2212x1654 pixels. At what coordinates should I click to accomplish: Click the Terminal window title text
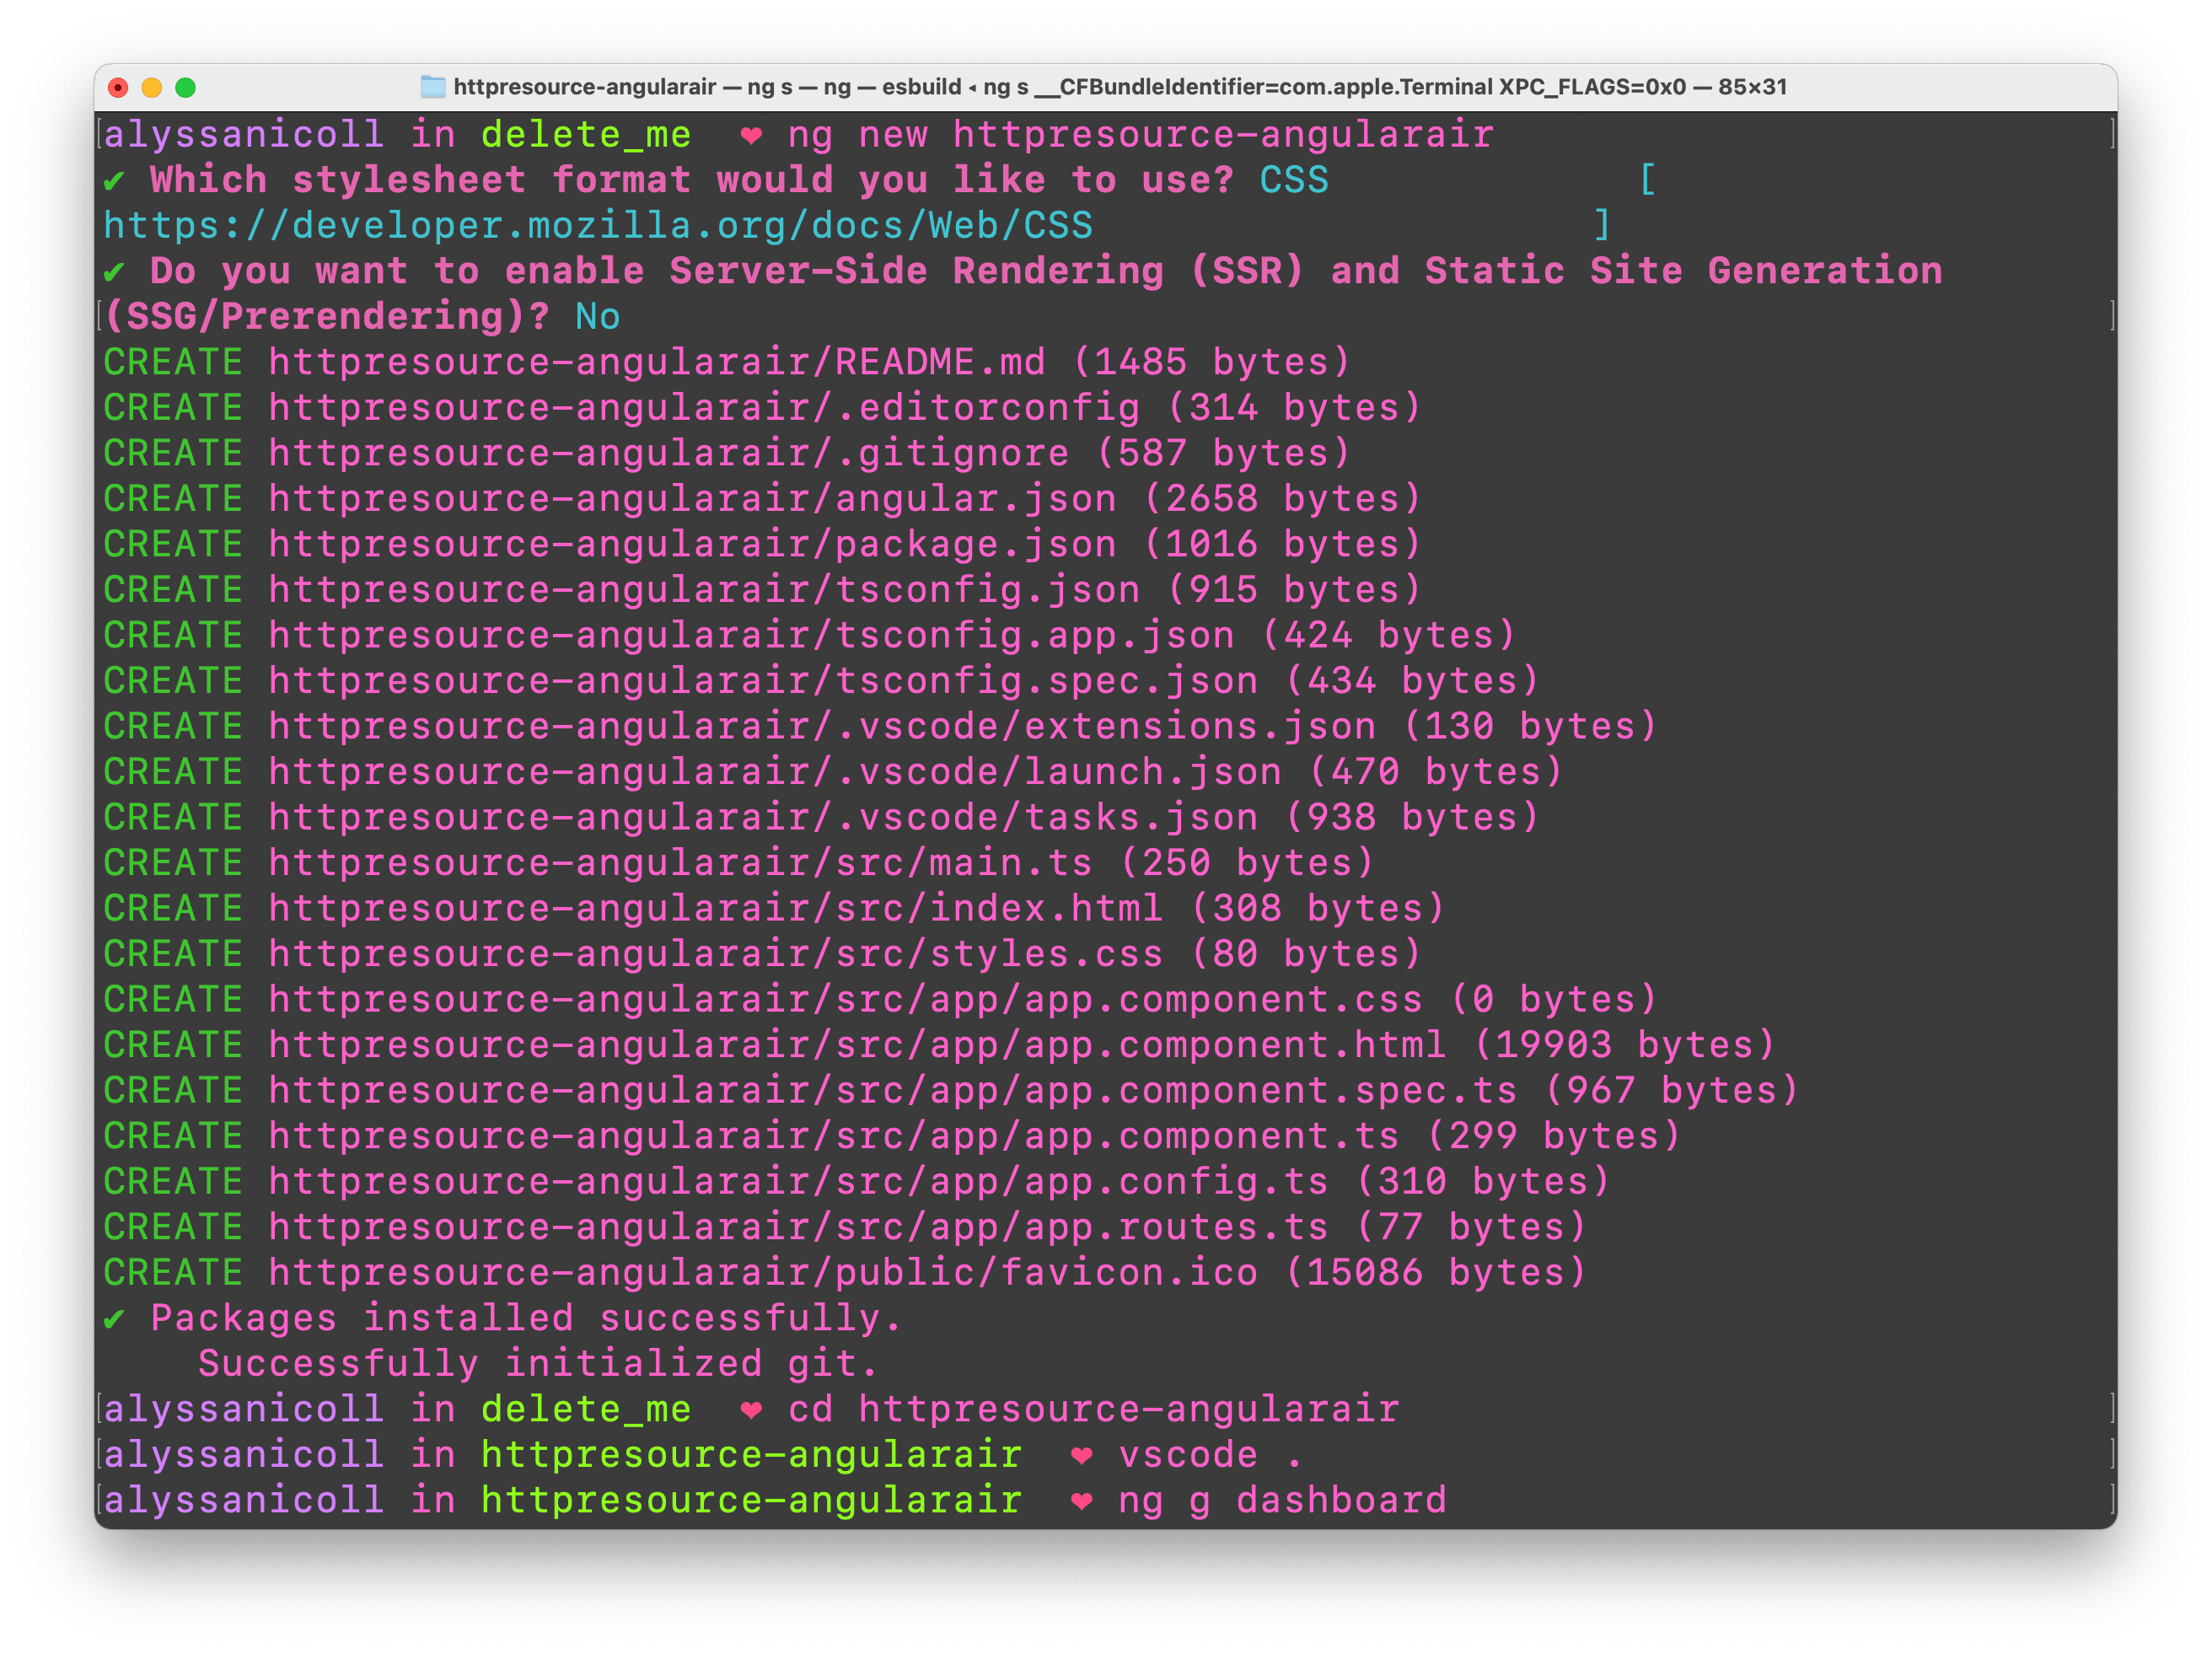coord(1120,87)
